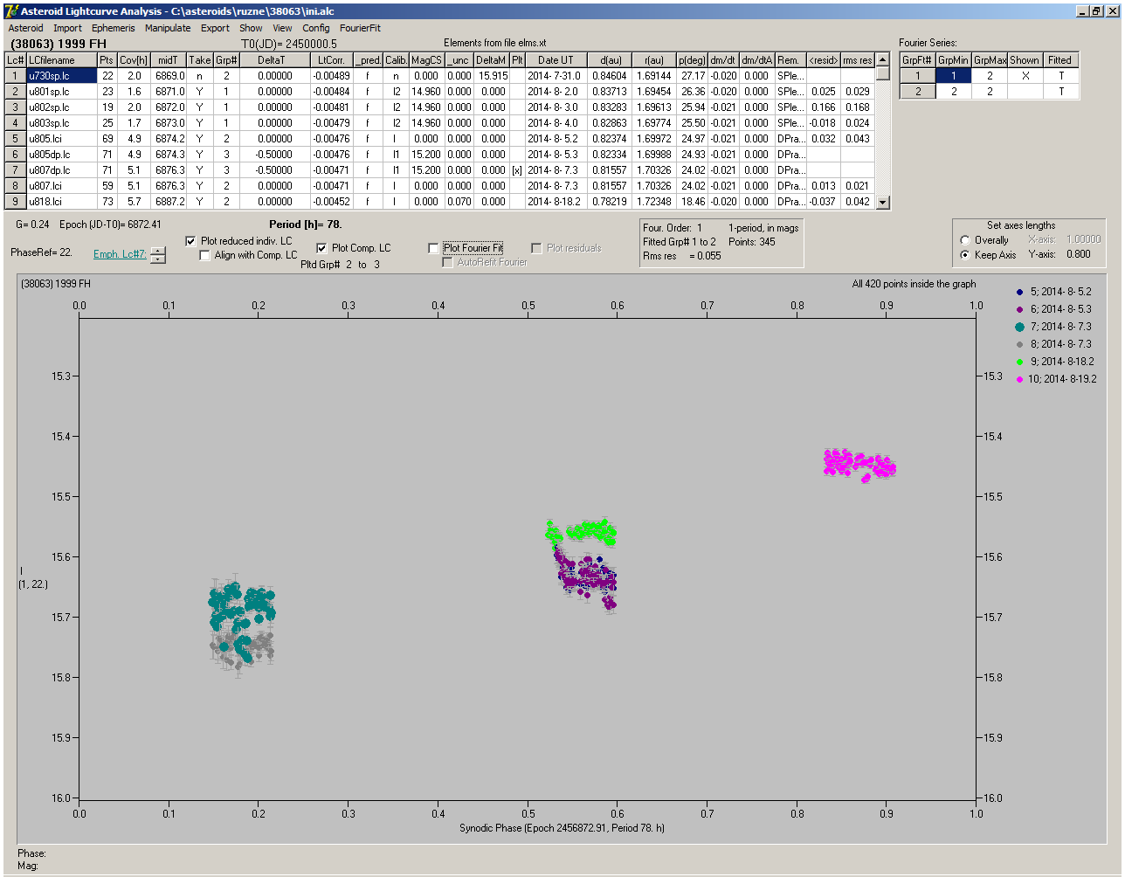Click the Period [h]= 78. label
The width and height of the screenshot is (1125, 877).
(305, 224)
